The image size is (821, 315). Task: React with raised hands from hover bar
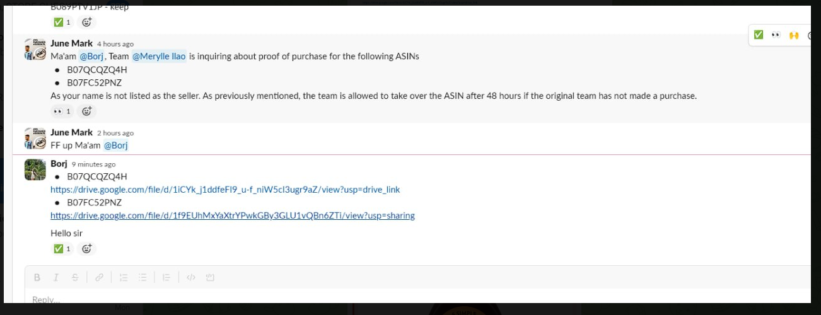[x=794, y=35]
